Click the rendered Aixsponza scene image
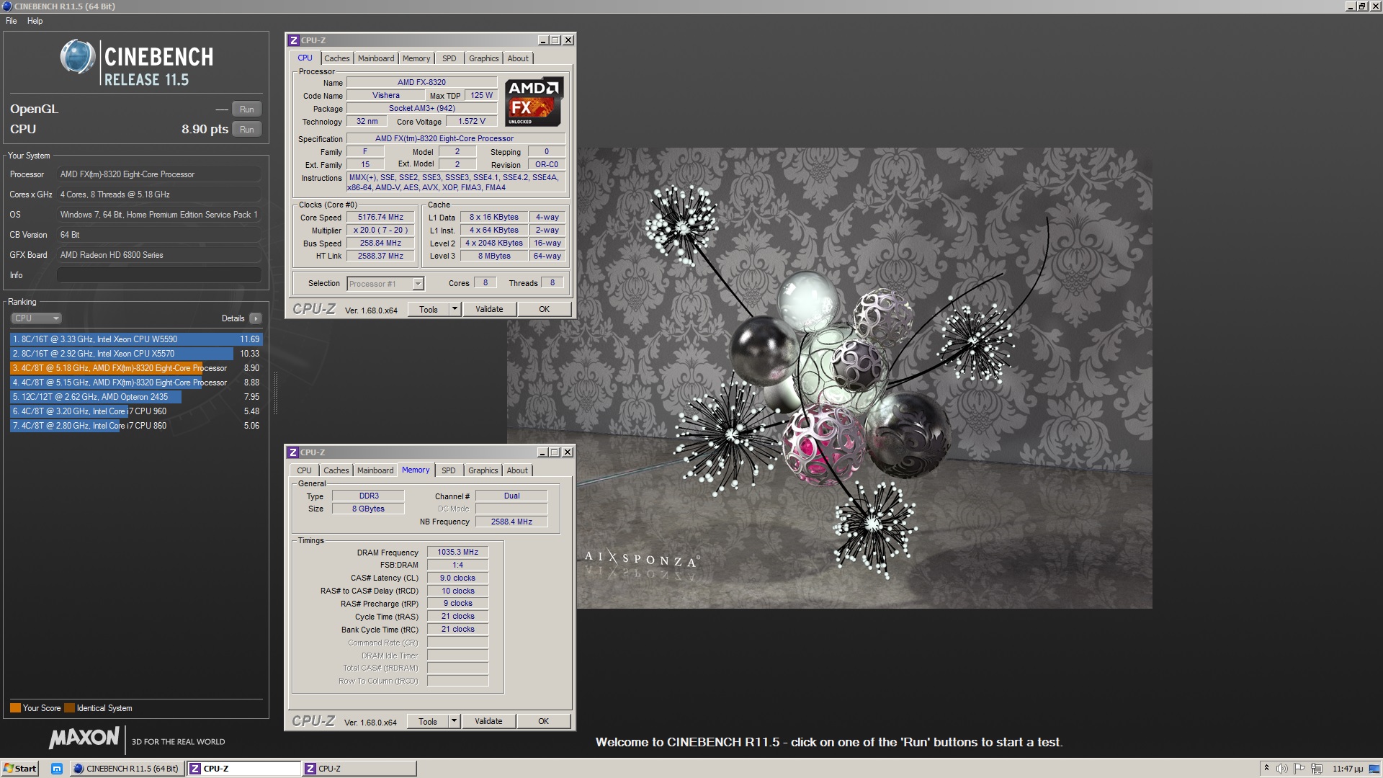 [864, 378]
